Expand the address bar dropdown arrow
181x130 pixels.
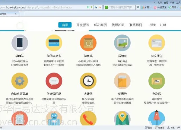pos(100,7)
